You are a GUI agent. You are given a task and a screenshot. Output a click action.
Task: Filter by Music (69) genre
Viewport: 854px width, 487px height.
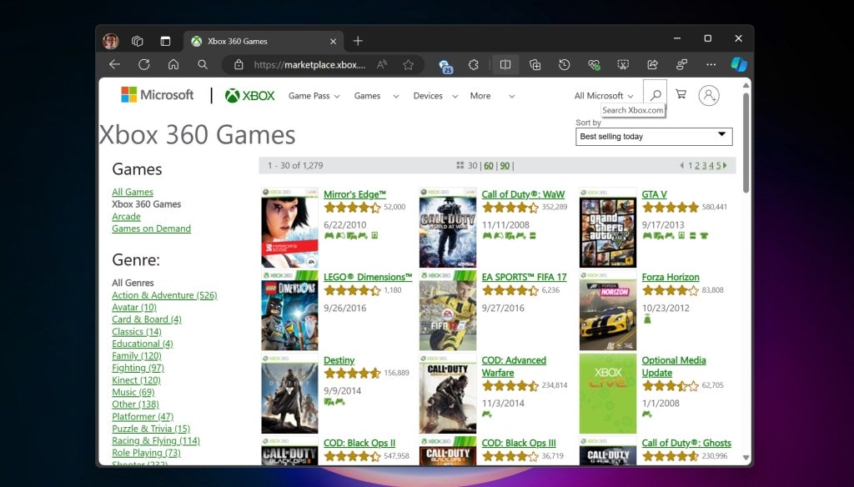133,392
